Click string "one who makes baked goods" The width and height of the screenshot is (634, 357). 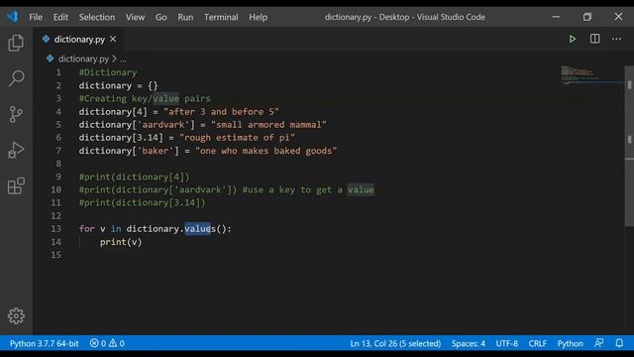click(266, 151)
